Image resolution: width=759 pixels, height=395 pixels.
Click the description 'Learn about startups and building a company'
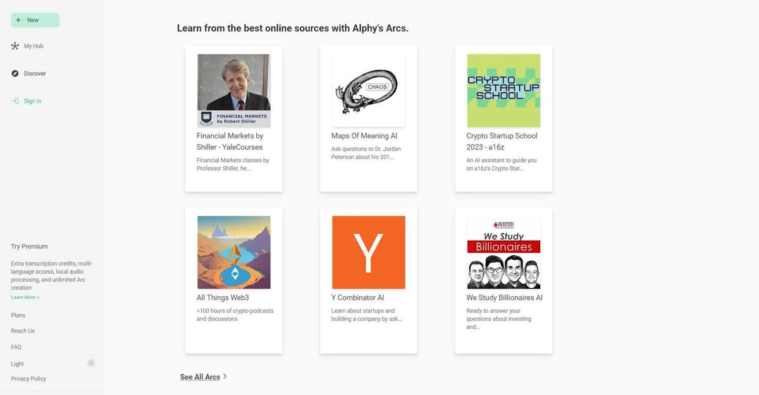coord(367,315)
